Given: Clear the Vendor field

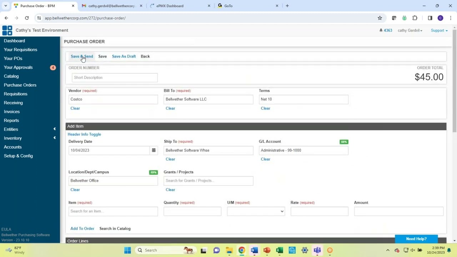Looking at the screenshot, I should coord(75,108).
